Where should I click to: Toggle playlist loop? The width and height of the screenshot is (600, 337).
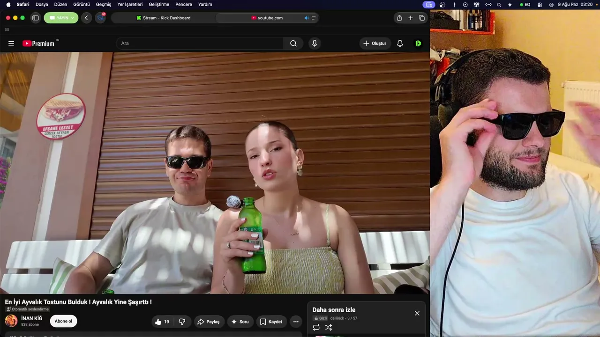pos(316,327)
